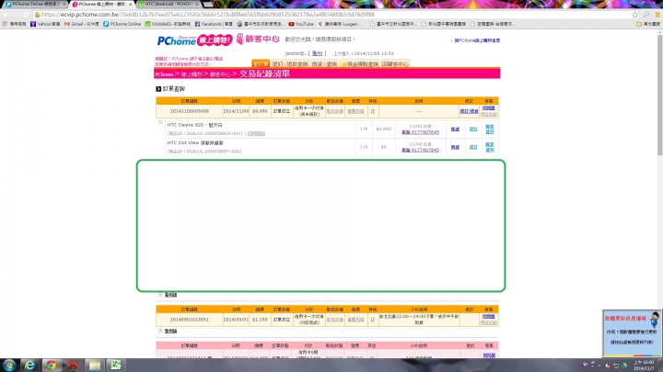663x372 pixels.
Task: Click 顧客中心 in the breadcrumb
Action: pos(220,74)
